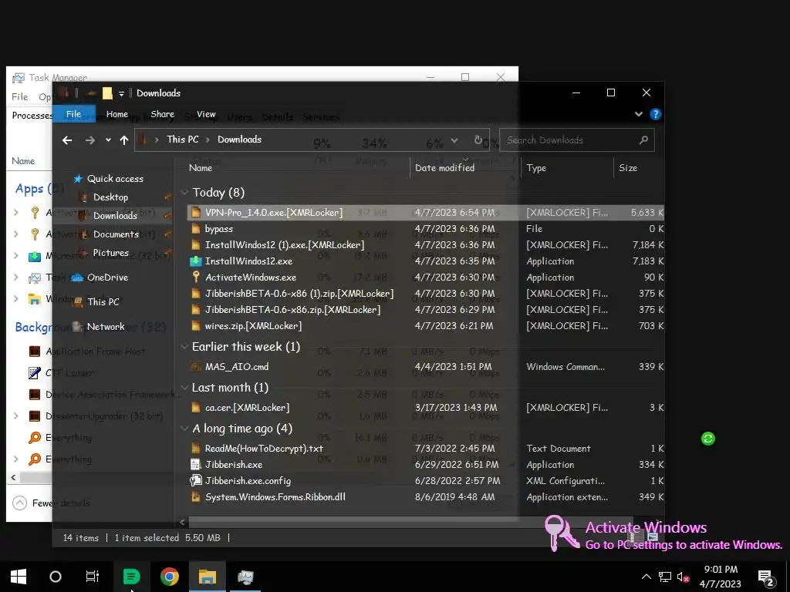Open Downloads in navigation pane
The image size is (790, 592).
coord(115,216)
